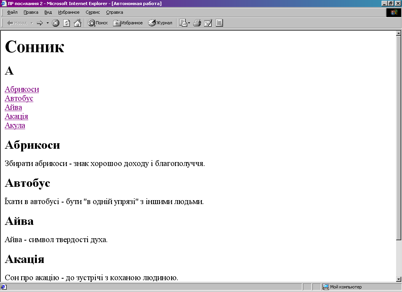Click the page icon in status bar
Screen dimensions: 402x292
[x=4, y=287]
